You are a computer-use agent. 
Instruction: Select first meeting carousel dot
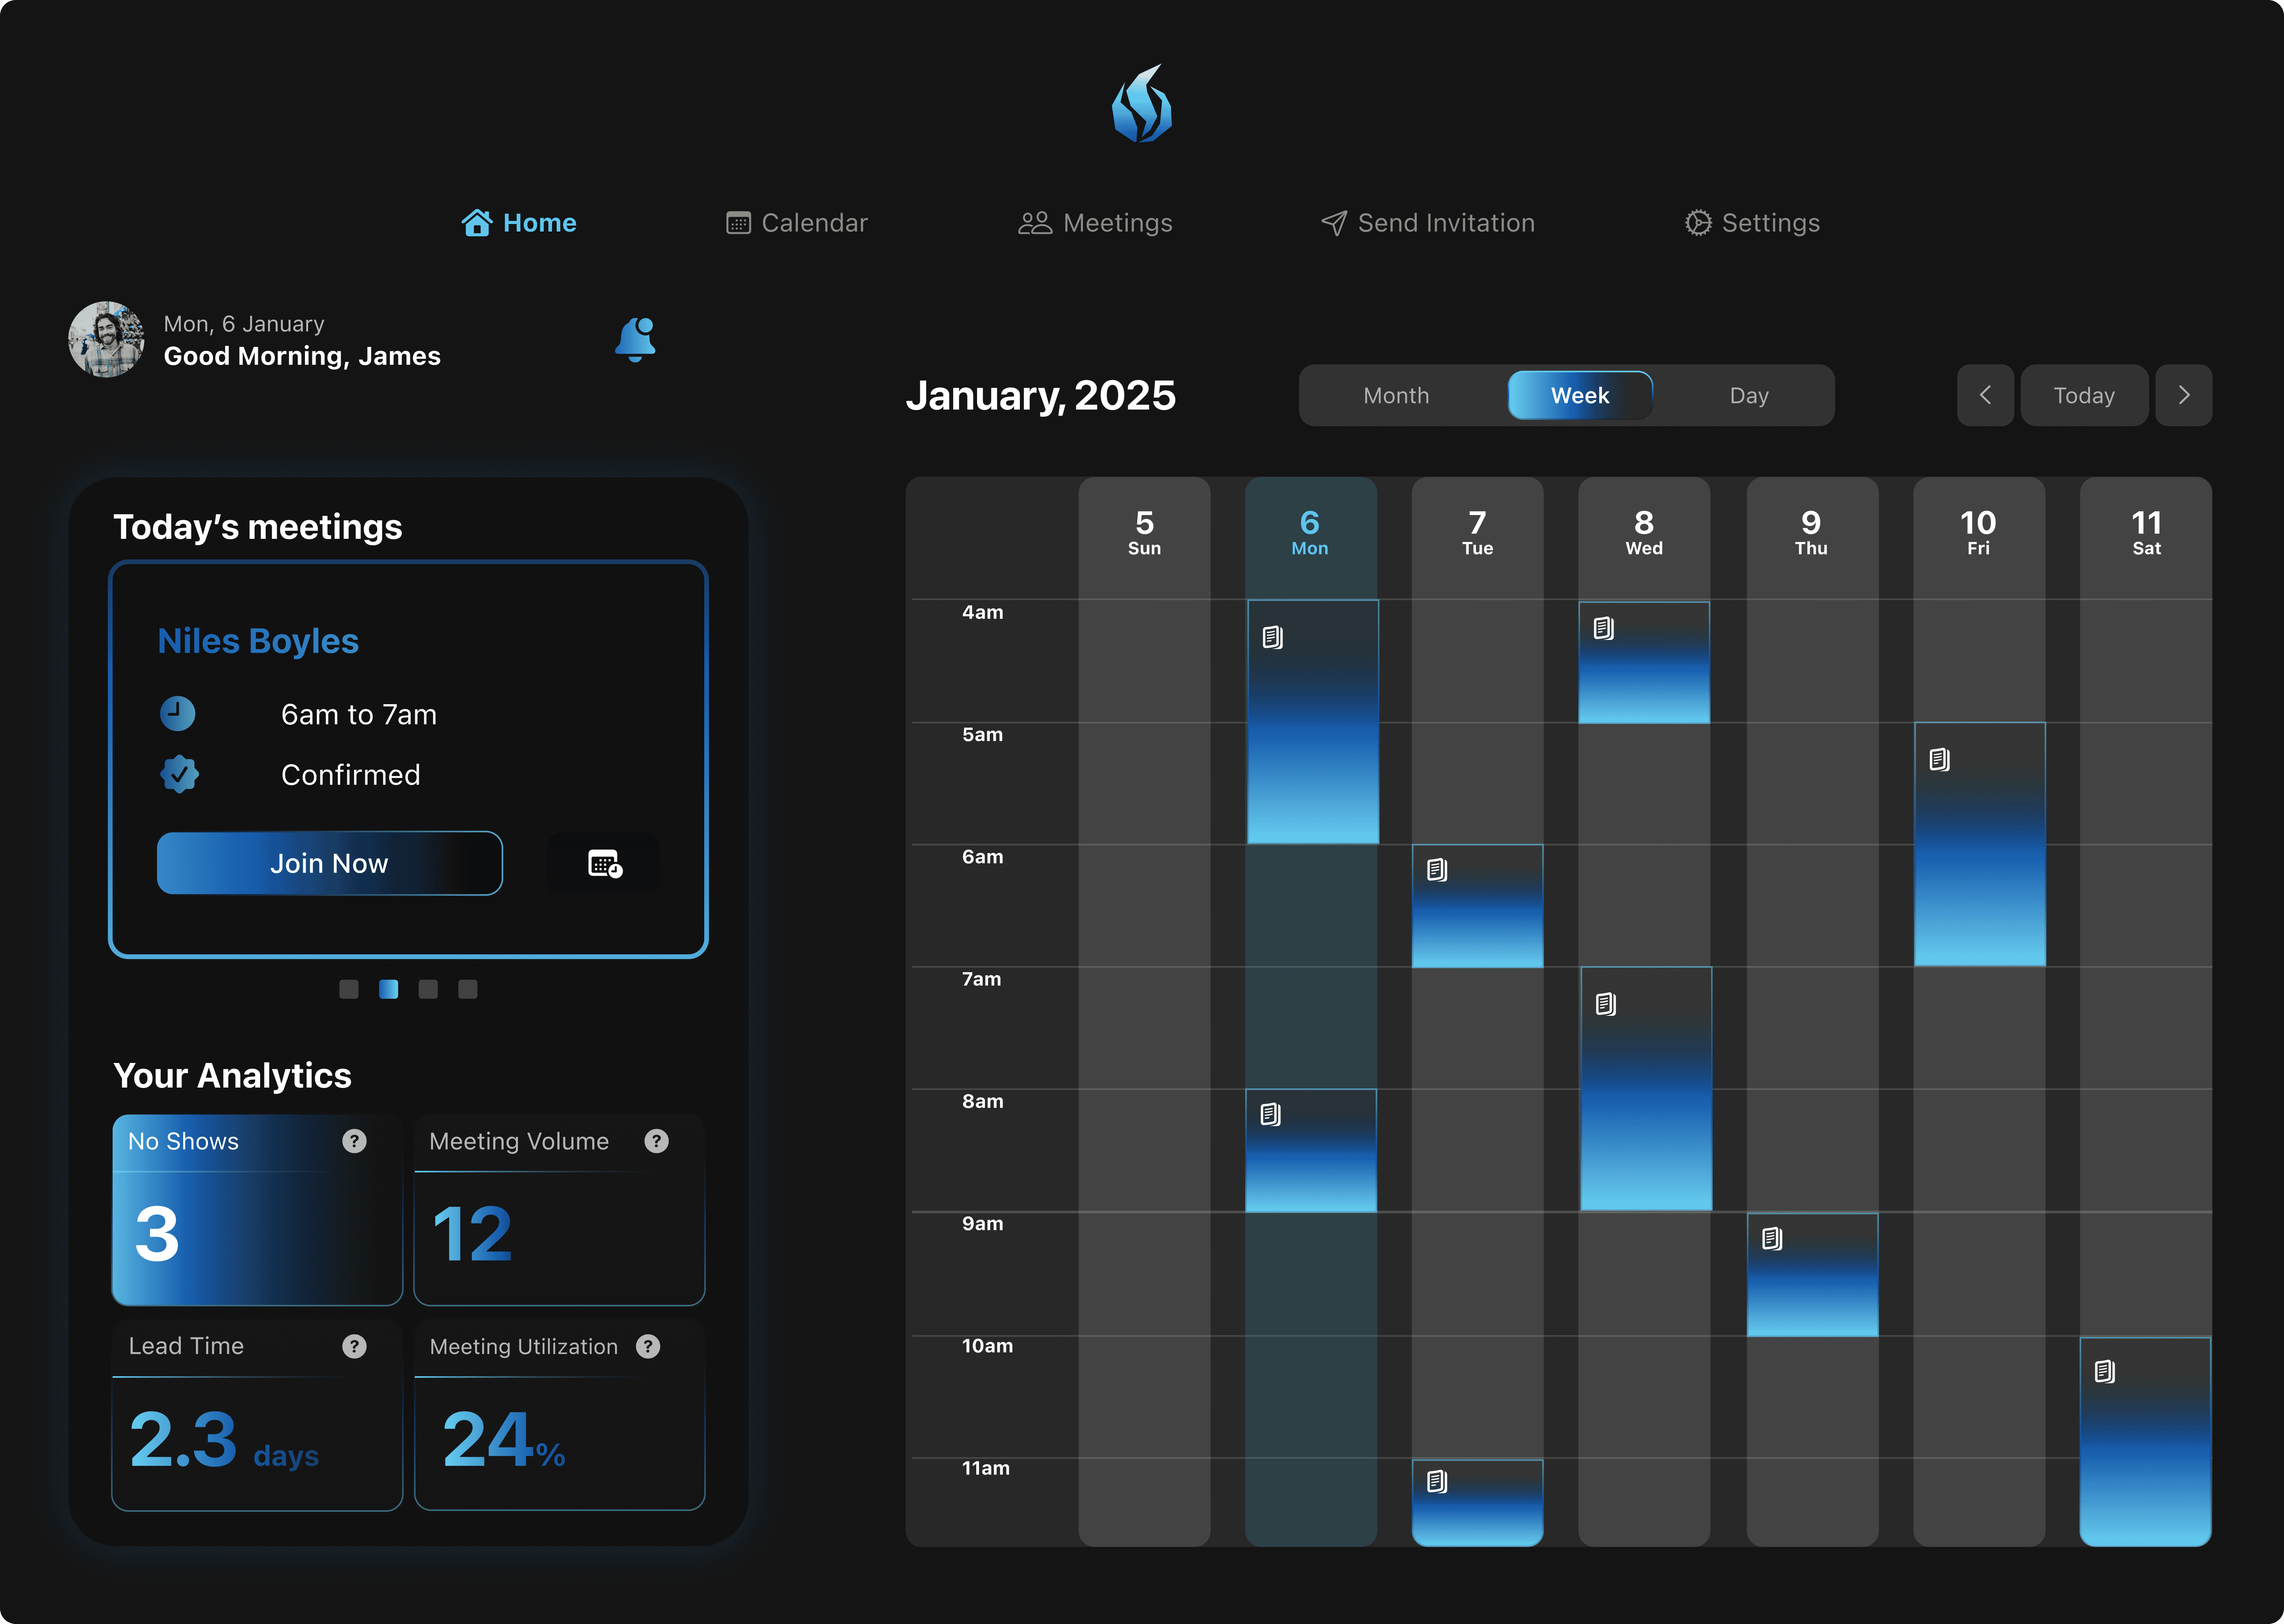pos(349,989)
